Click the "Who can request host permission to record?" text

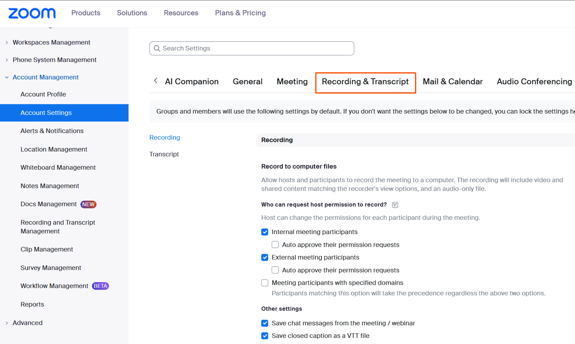(324, 205)
